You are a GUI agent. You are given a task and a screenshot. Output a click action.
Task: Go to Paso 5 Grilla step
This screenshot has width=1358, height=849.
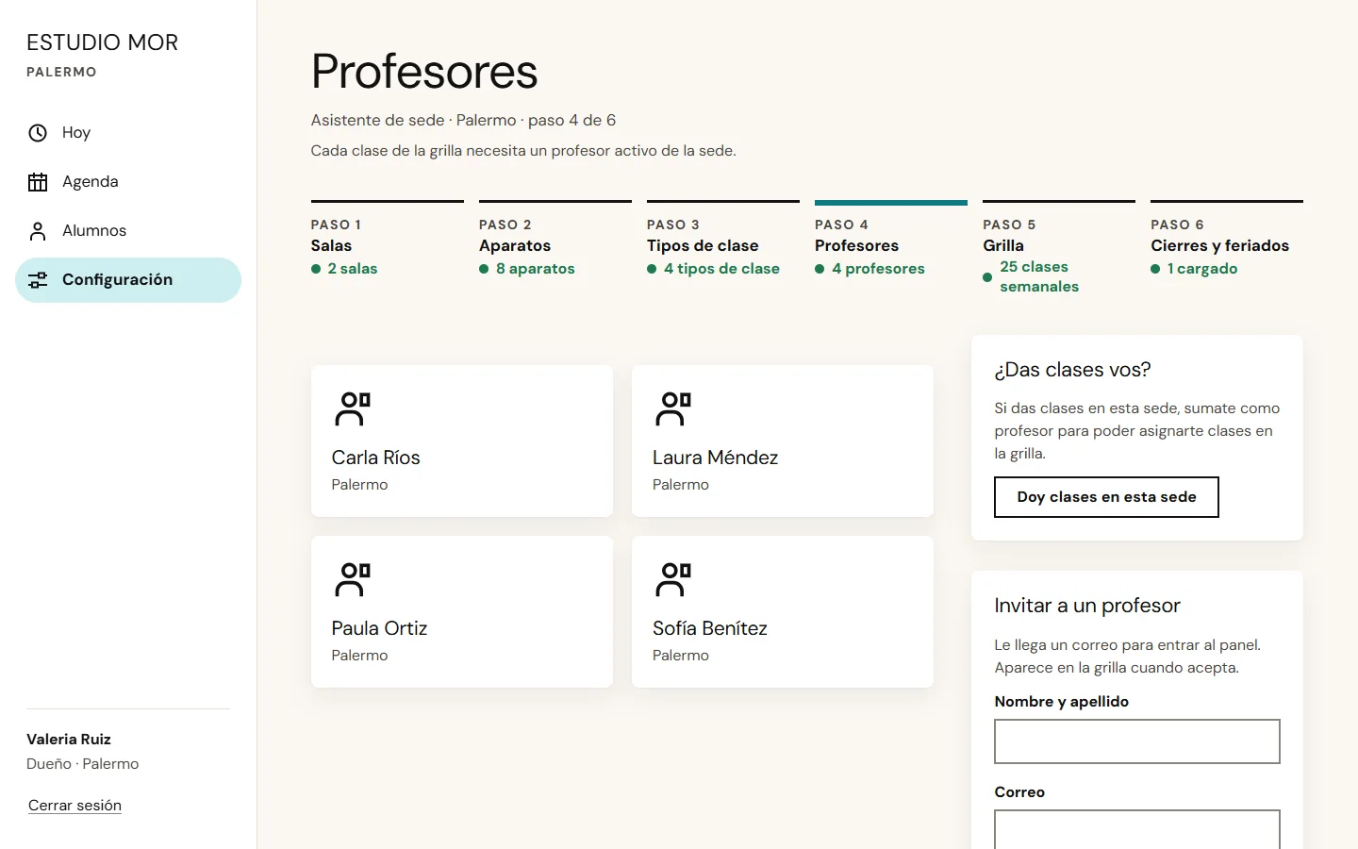[1059, 247]
